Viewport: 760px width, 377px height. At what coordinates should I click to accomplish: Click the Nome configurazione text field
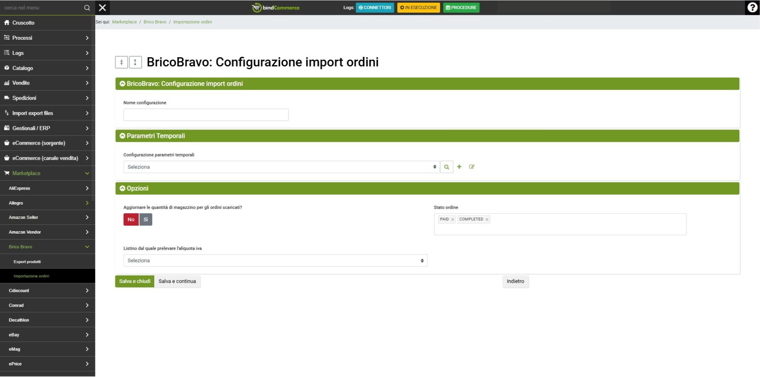(206, 115)
